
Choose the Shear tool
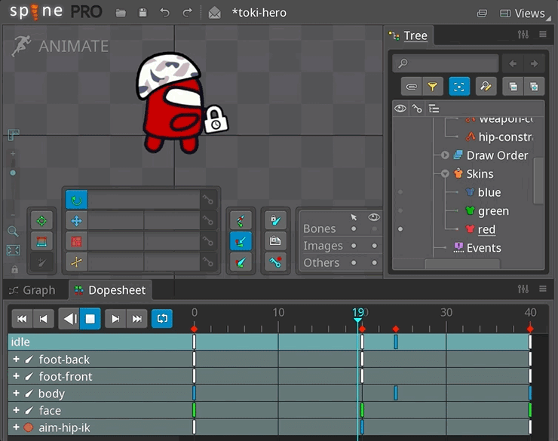coord(76,262)
